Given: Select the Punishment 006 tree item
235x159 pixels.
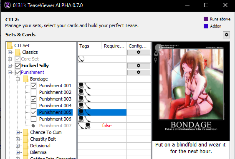Looking at the screenshot, I should (55, 119).
